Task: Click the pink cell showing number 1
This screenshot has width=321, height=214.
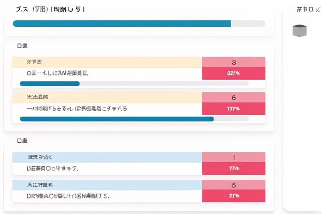Action: coord(234,157)
